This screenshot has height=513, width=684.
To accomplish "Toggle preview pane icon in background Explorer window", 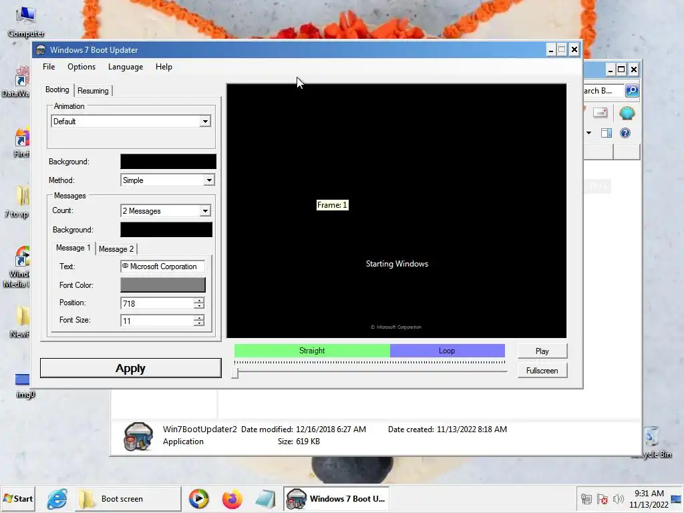I will (x=607, y=133).
